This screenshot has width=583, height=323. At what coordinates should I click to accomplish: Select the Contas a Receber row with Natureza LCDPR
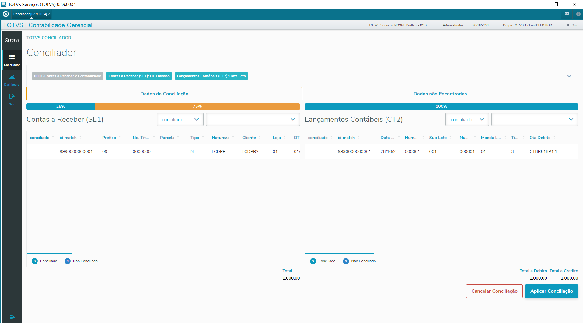tap(163, 151)
